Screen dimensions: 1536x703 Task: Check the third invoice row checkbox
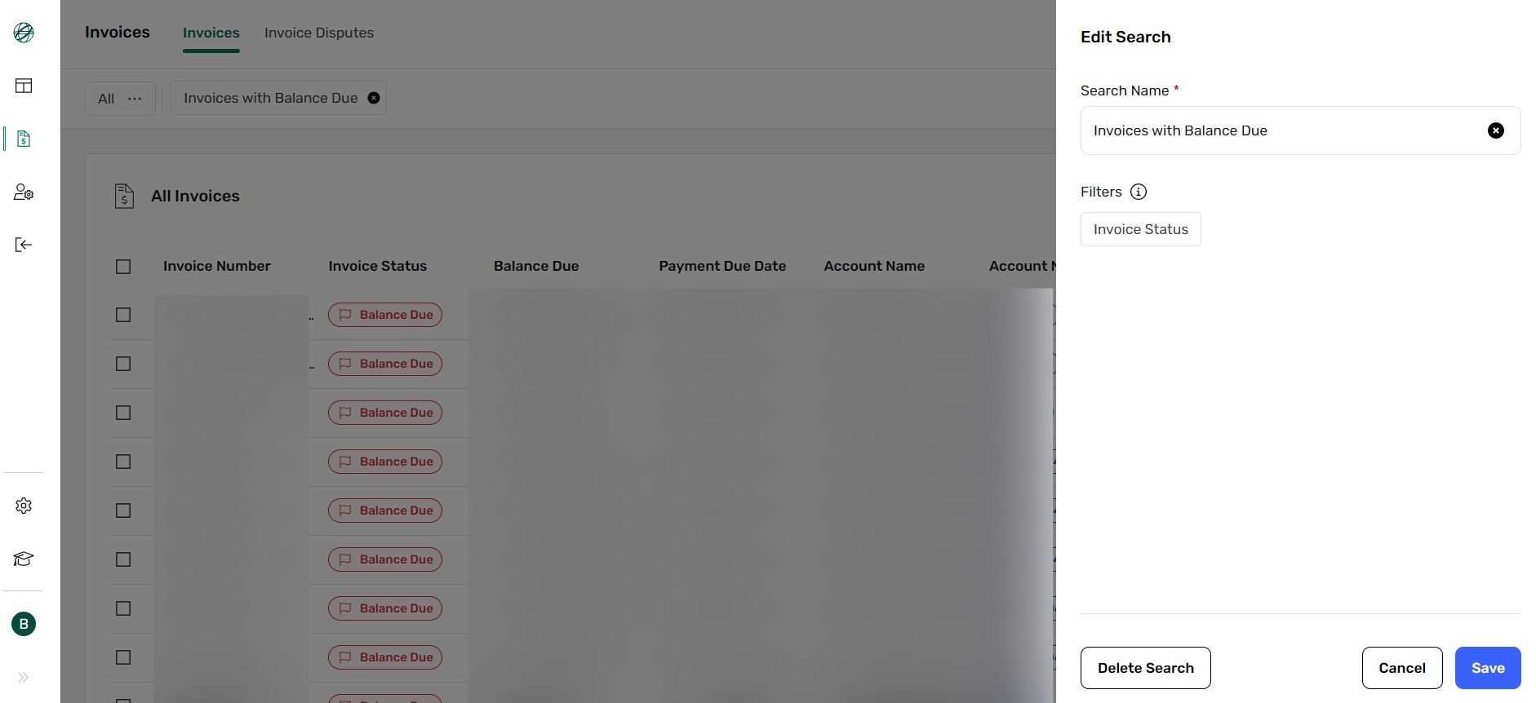click(x=123, y=413)
